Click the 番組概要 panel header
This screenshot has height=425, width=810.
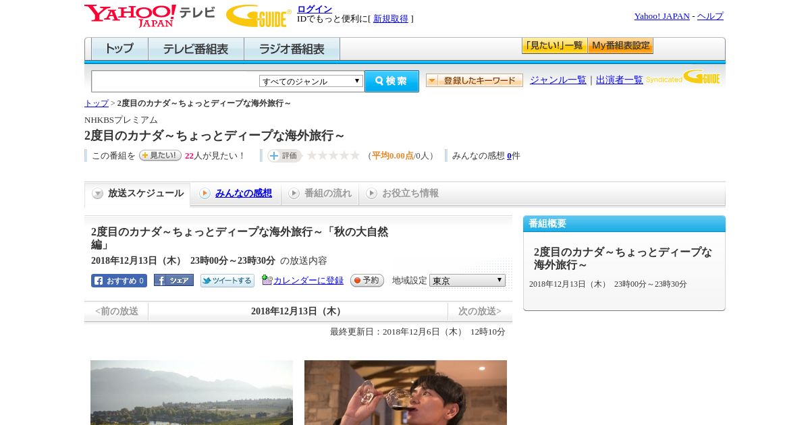pyautogui.click(x=624, y=224)
